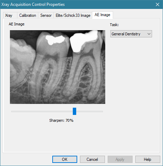This screenshot has width=163, height=166.
Task: Open Help for this dialog
Action: click(148, 159)
